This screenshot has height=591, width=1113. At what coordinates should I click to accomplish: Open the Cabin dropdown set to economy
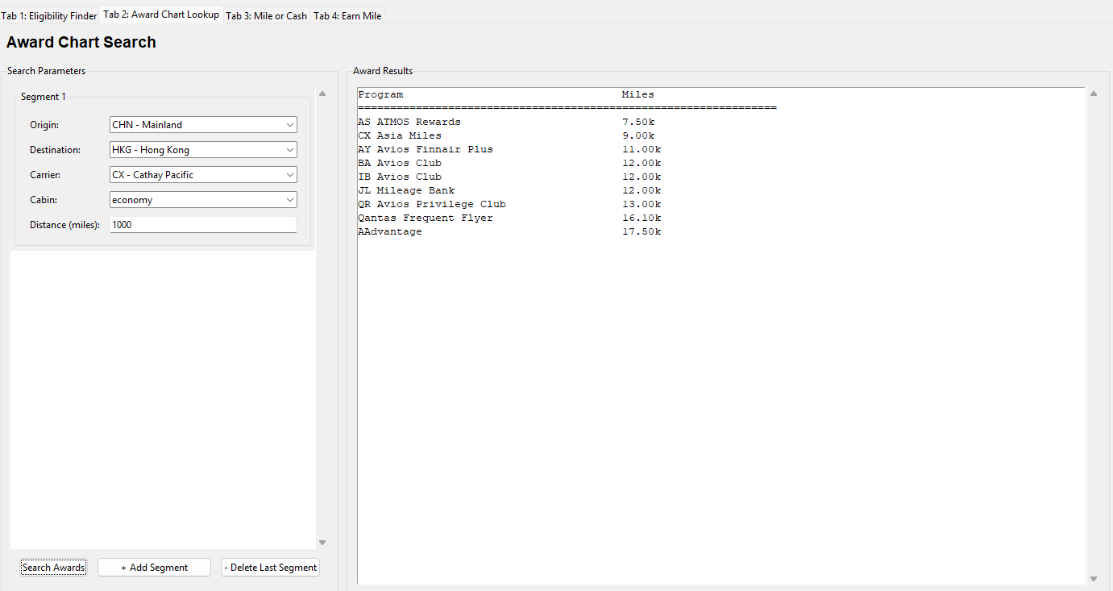tap(203, 200)
